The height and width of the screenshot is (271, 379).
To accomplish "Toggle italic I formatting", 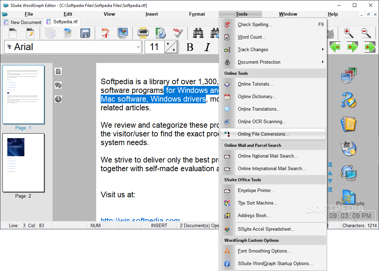I will point(207,47).
